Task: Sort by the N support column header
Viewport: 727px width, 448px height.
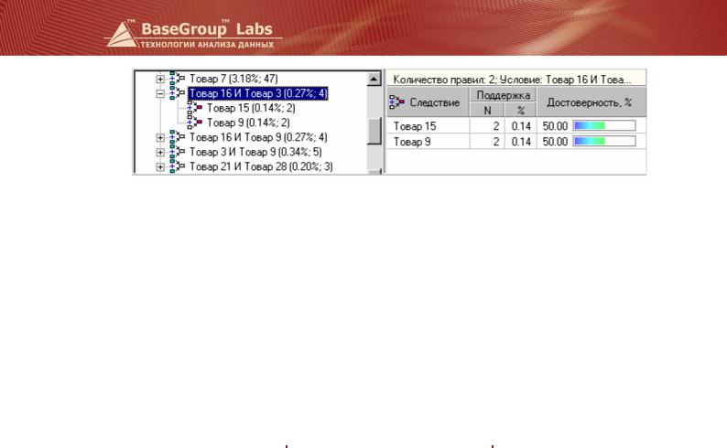Action: (x=487, y=110)
